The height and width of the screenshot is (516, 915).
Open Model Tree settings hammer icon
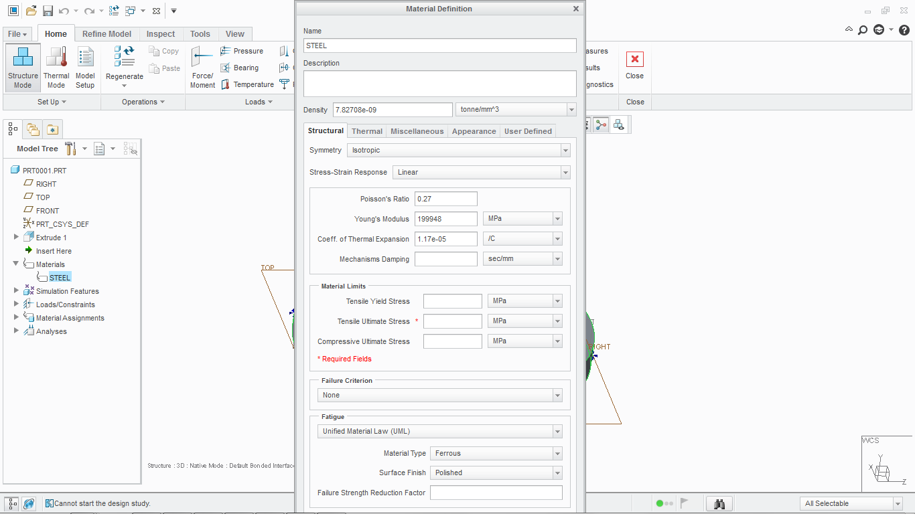pos(70,149)
